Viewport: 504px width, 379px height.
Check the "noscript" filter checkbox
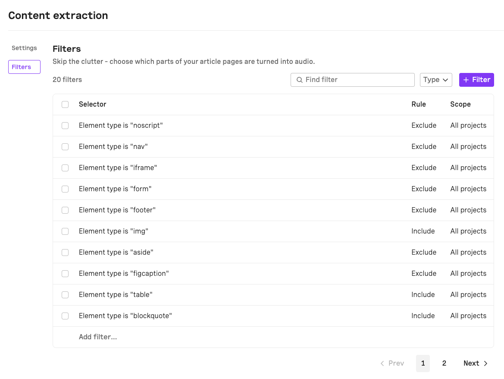[65, 126]
